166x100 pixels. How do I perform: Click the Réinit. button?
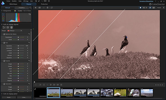[9, 97]
